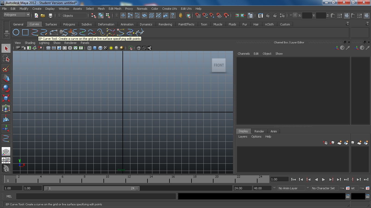Viewport: 371px width, 208px height.
Task: Switch to the Surfaces shelf tab
Action: pyautogui.click(x=51, y=24)
